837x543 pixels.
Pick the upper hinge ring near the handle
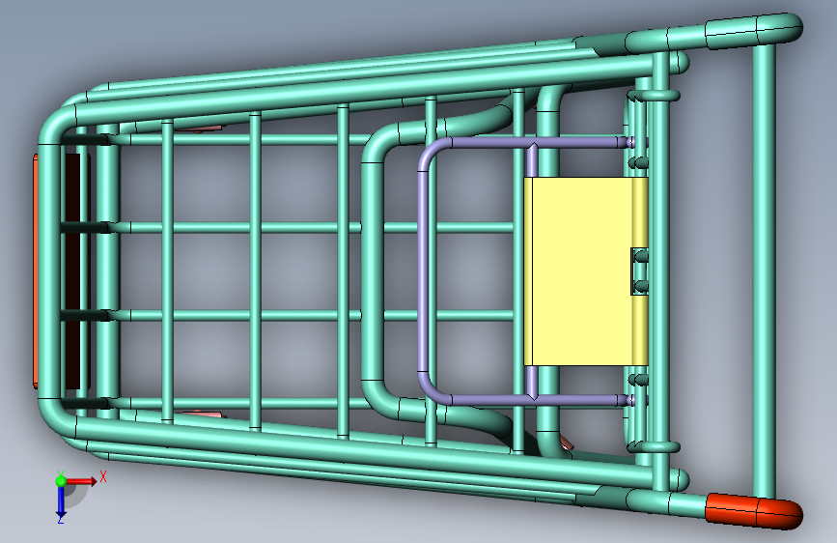point(654,96)
